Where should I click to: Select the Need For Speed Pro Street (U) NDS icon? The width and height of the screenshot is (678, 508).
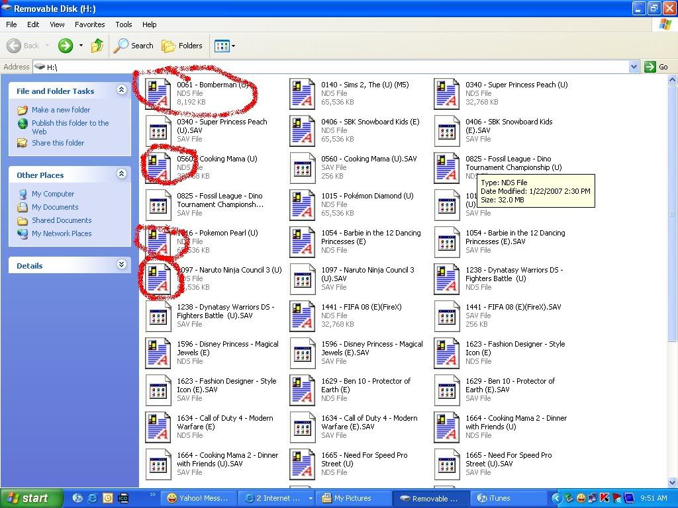302,465
